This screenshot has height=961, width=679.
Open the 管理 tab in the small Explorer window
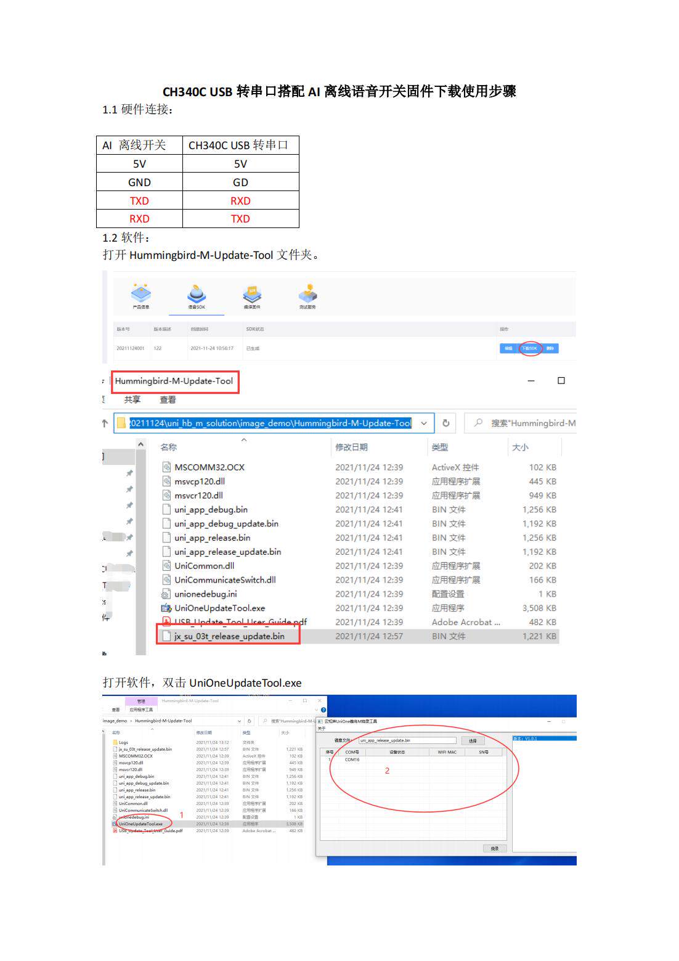click(x=141, y=701)
